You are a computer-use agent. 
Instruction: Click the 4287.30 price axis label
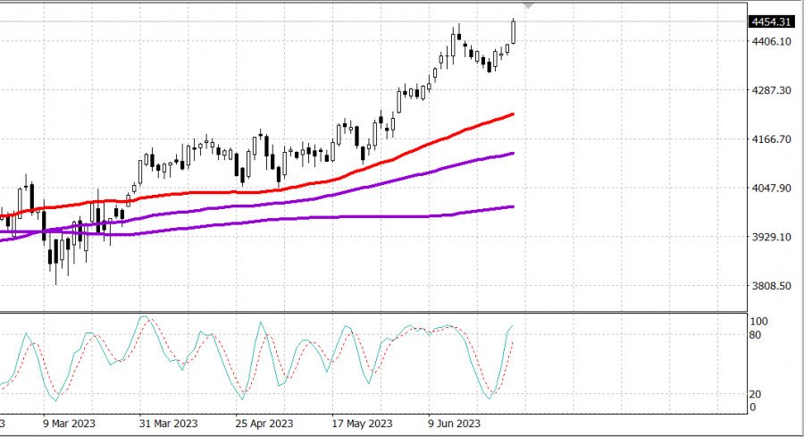[x=771, y=90]
